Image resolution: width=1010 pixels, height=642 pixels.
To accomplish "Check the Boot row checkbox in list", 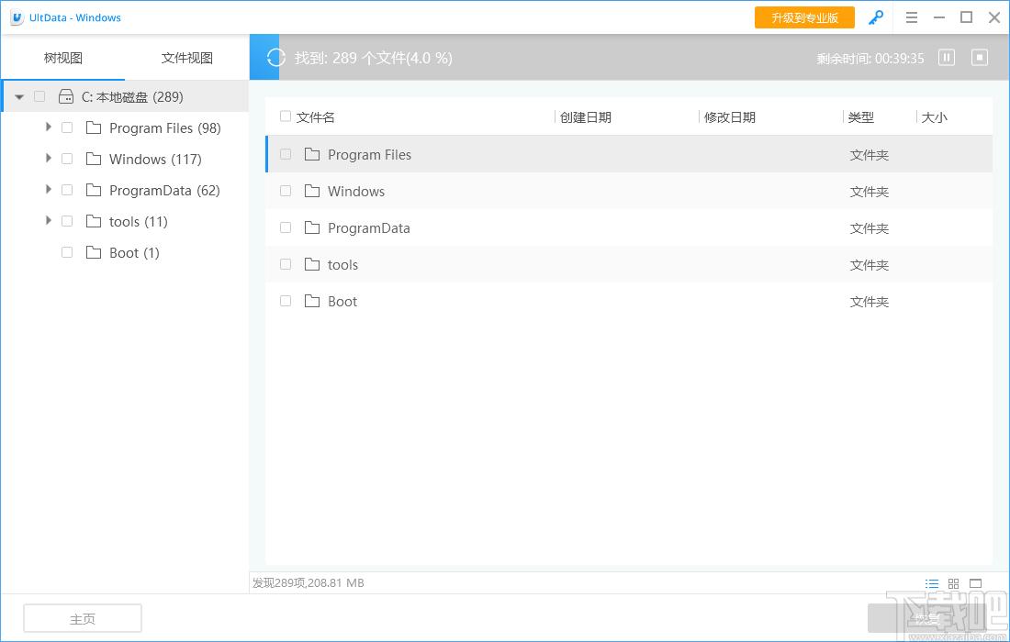I will pos(286,301).
